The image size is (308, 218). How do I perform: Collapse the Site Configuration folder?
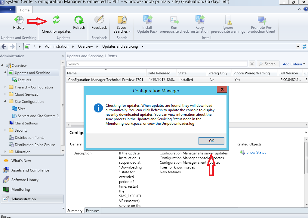point(5,101)
